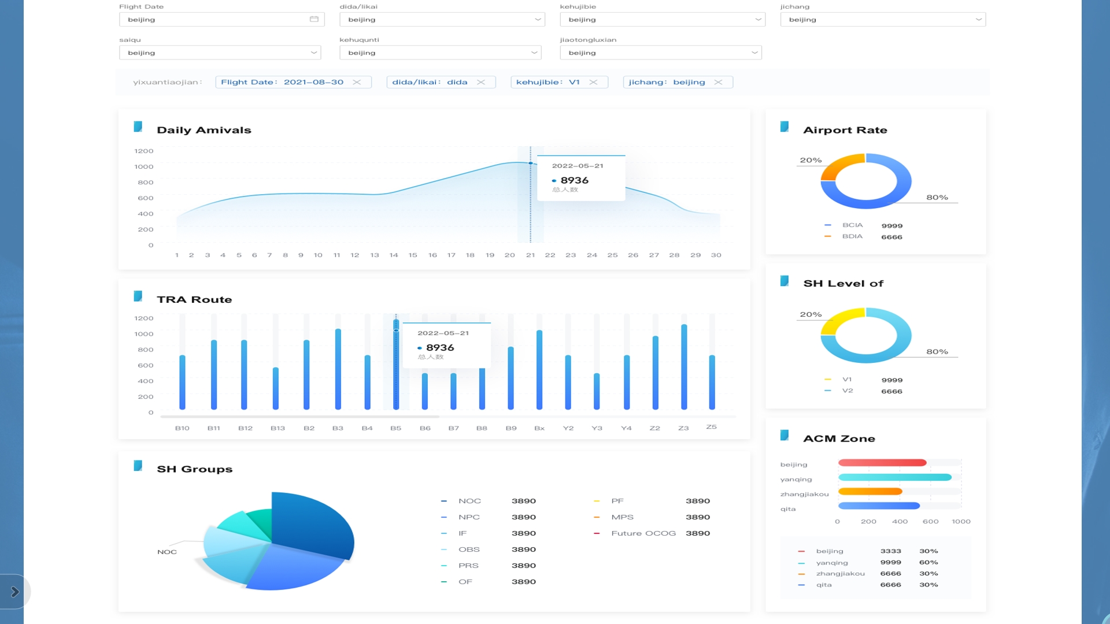Toggle NOC legend entry in SH Groups

click(x=469, y=501)
